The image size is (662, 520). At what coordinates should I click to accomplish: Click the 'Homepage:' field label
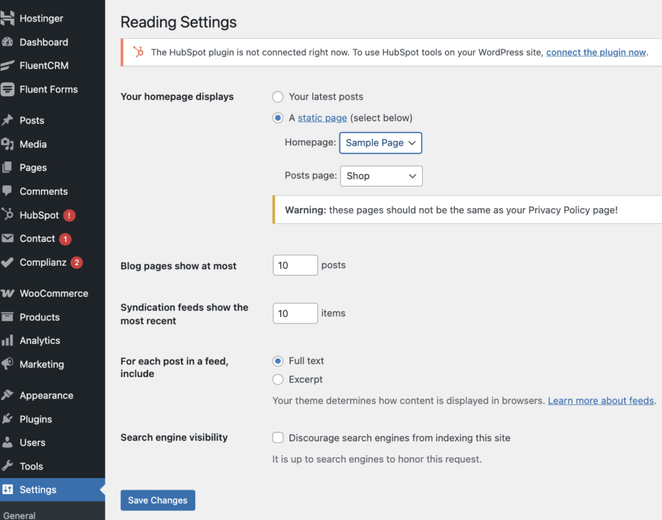point(310,142)
